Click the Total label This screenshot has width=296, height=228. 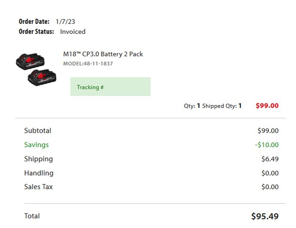point(32,216)
